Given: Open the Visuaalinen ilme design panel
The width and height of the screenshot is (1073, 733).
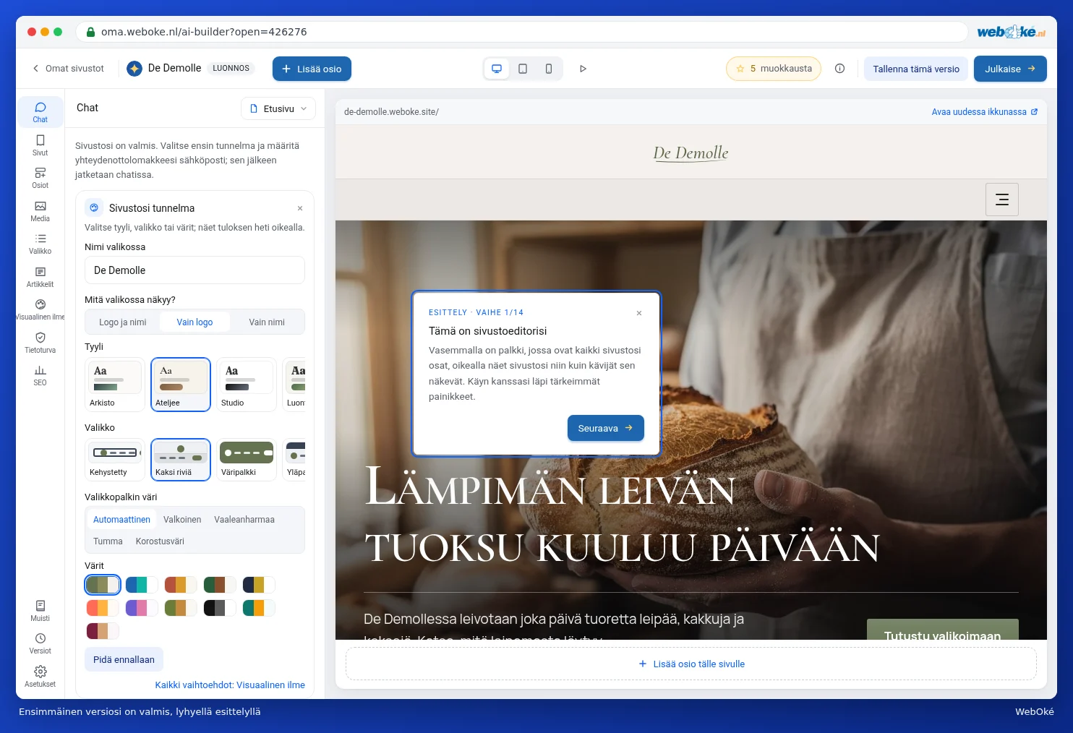Looking at the screenshot, I should point(40,309).
